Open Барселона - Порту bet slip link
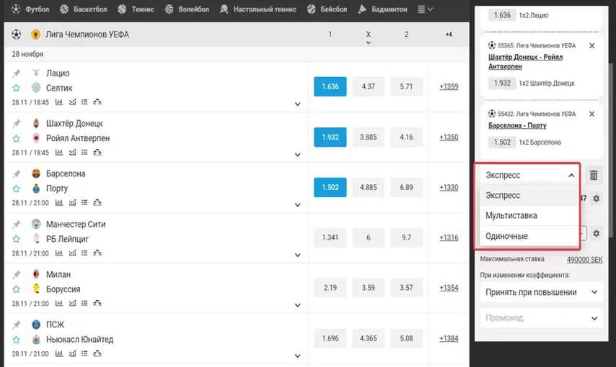 [x=517, y=125]
